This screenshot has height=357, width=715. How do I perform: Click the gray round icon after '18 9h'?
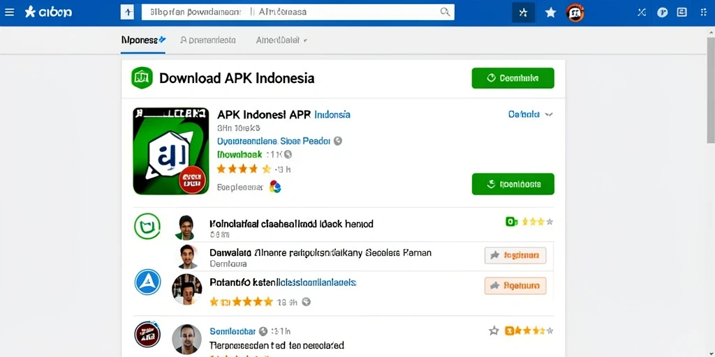click(x=307, y=301)
